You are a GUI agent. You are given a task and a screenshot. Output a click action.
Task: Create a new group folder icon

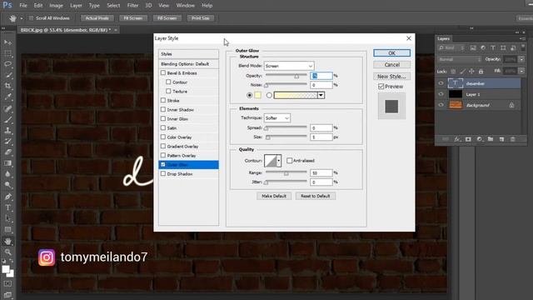[x=491, y=139]
